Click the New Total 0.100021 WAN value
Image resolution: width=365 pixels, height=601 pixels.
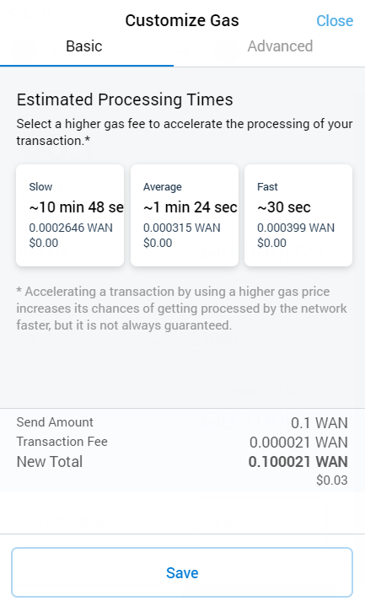click(298, 462)
